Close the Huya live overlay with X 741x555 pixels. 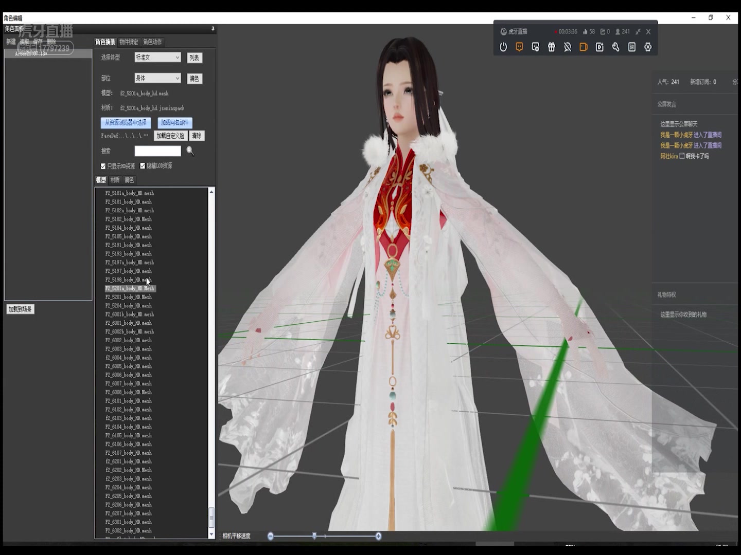pyautogui.click(x=648, y=31)
